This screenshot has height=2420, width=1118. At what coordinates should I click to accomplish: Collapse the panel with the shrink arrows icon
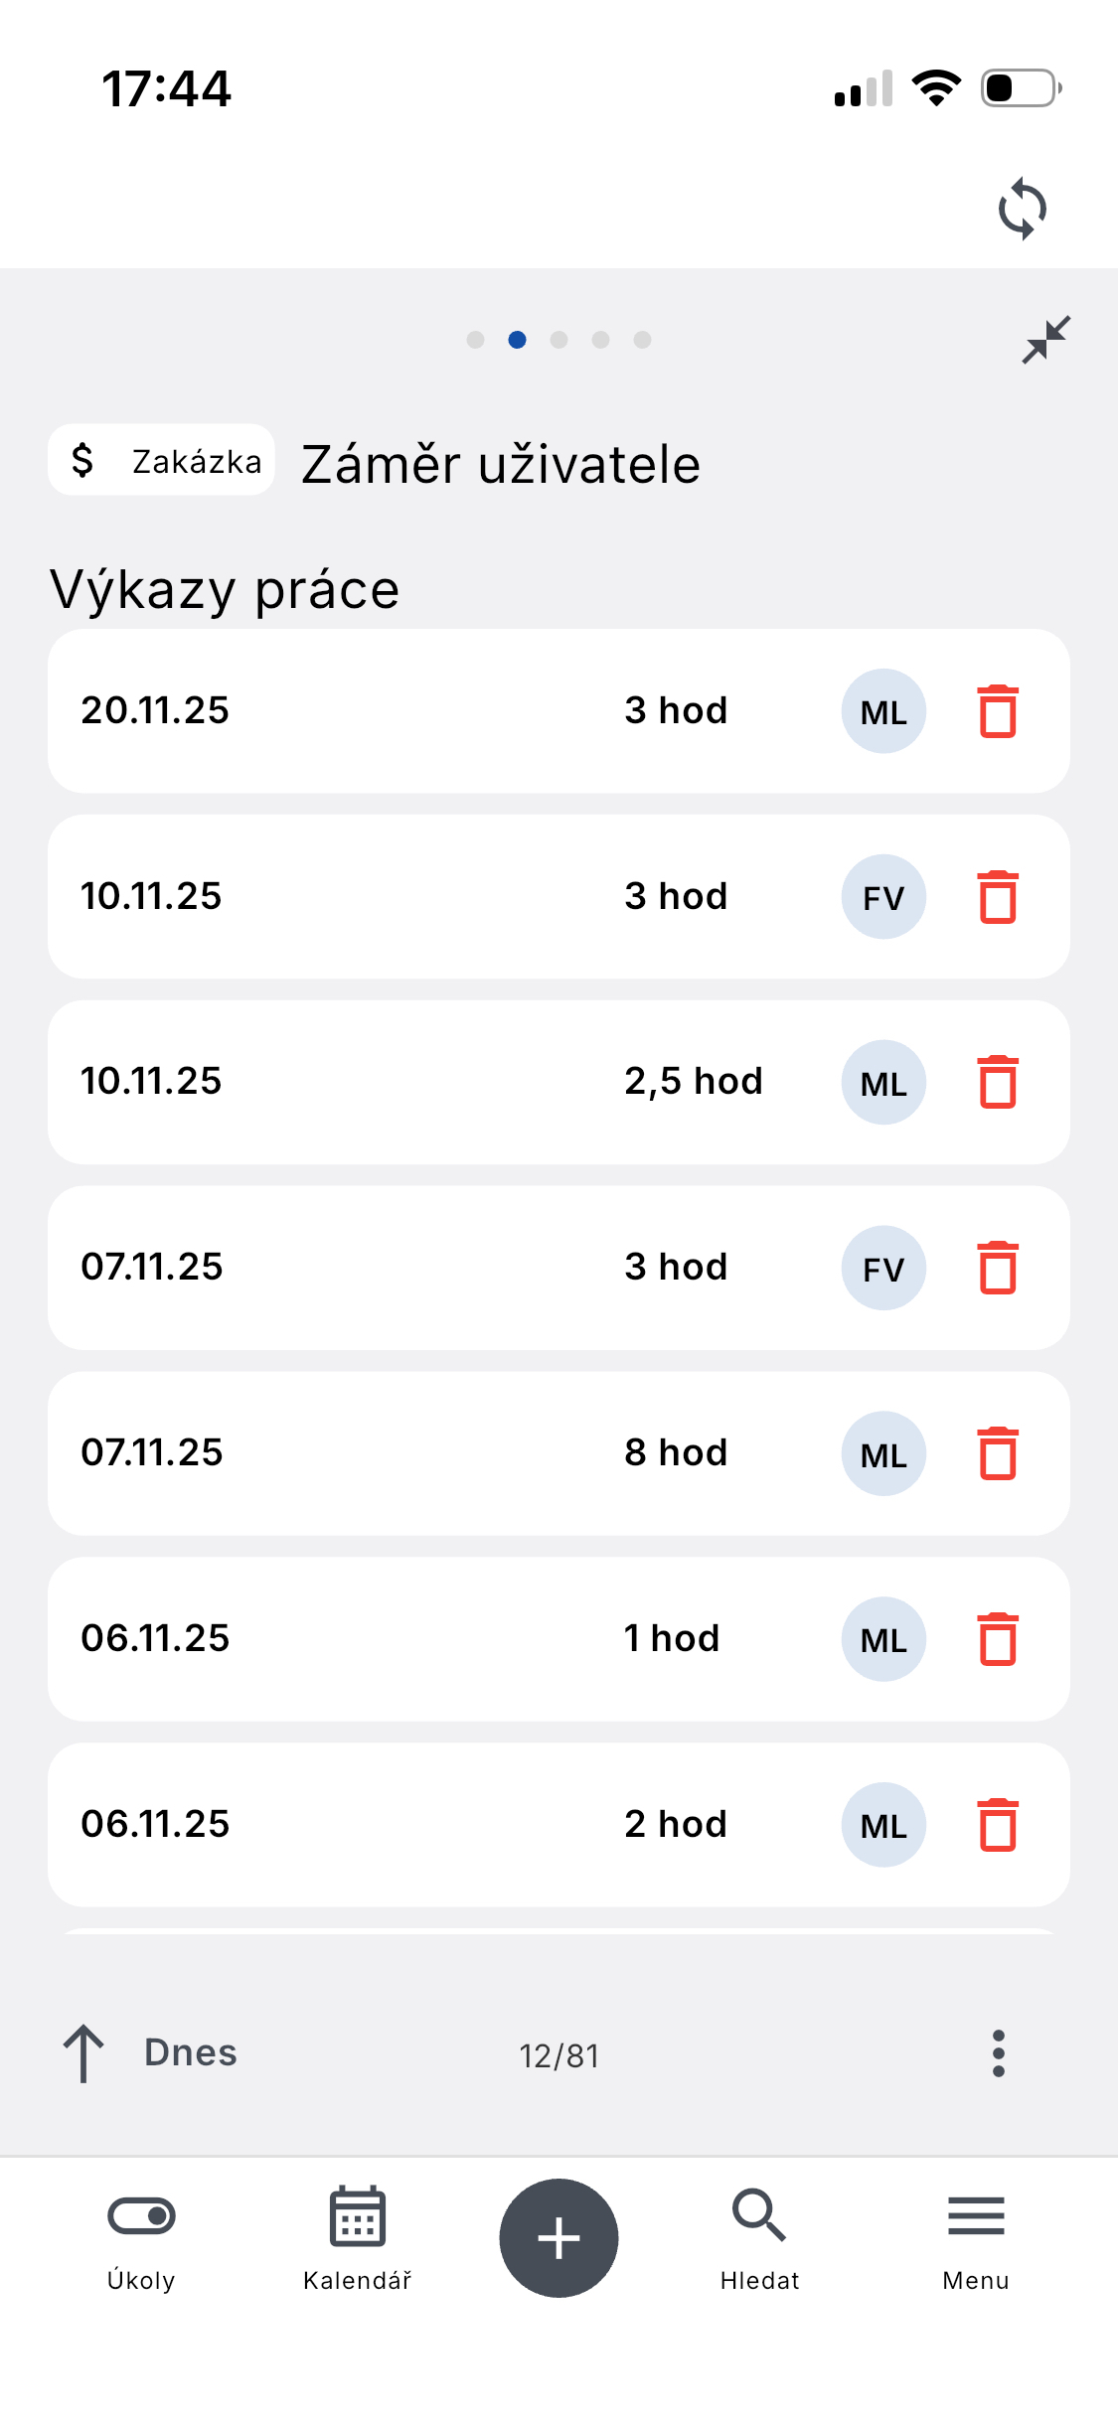(1045, 340)
